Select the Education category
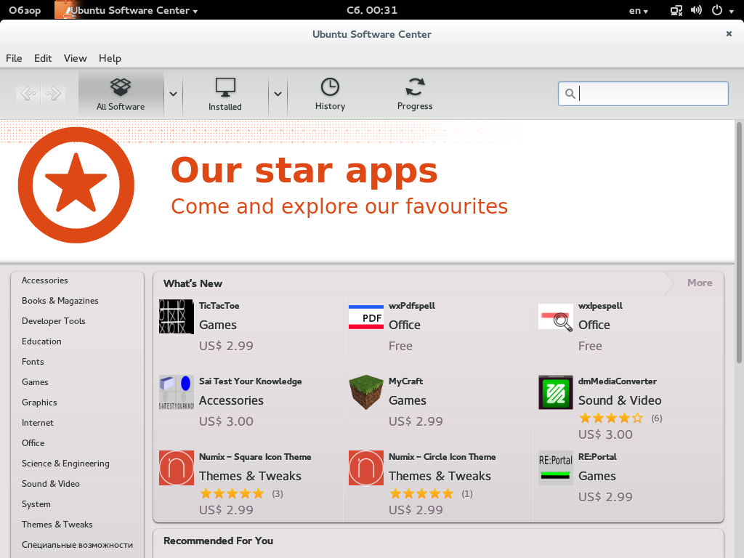 41,341
